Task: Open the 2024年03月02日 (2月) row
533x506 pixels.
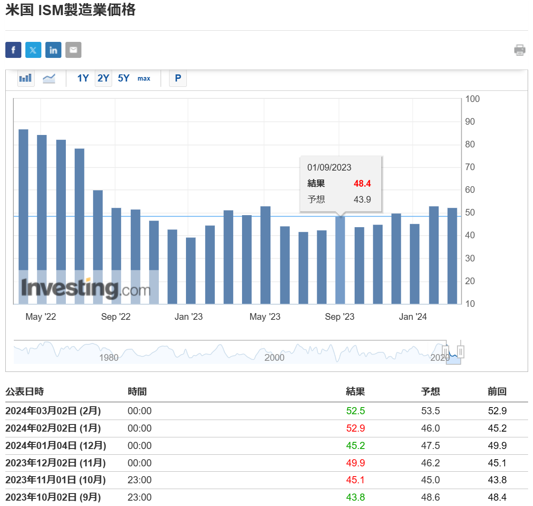Action: pyautogui.click(x=53, y=411)
